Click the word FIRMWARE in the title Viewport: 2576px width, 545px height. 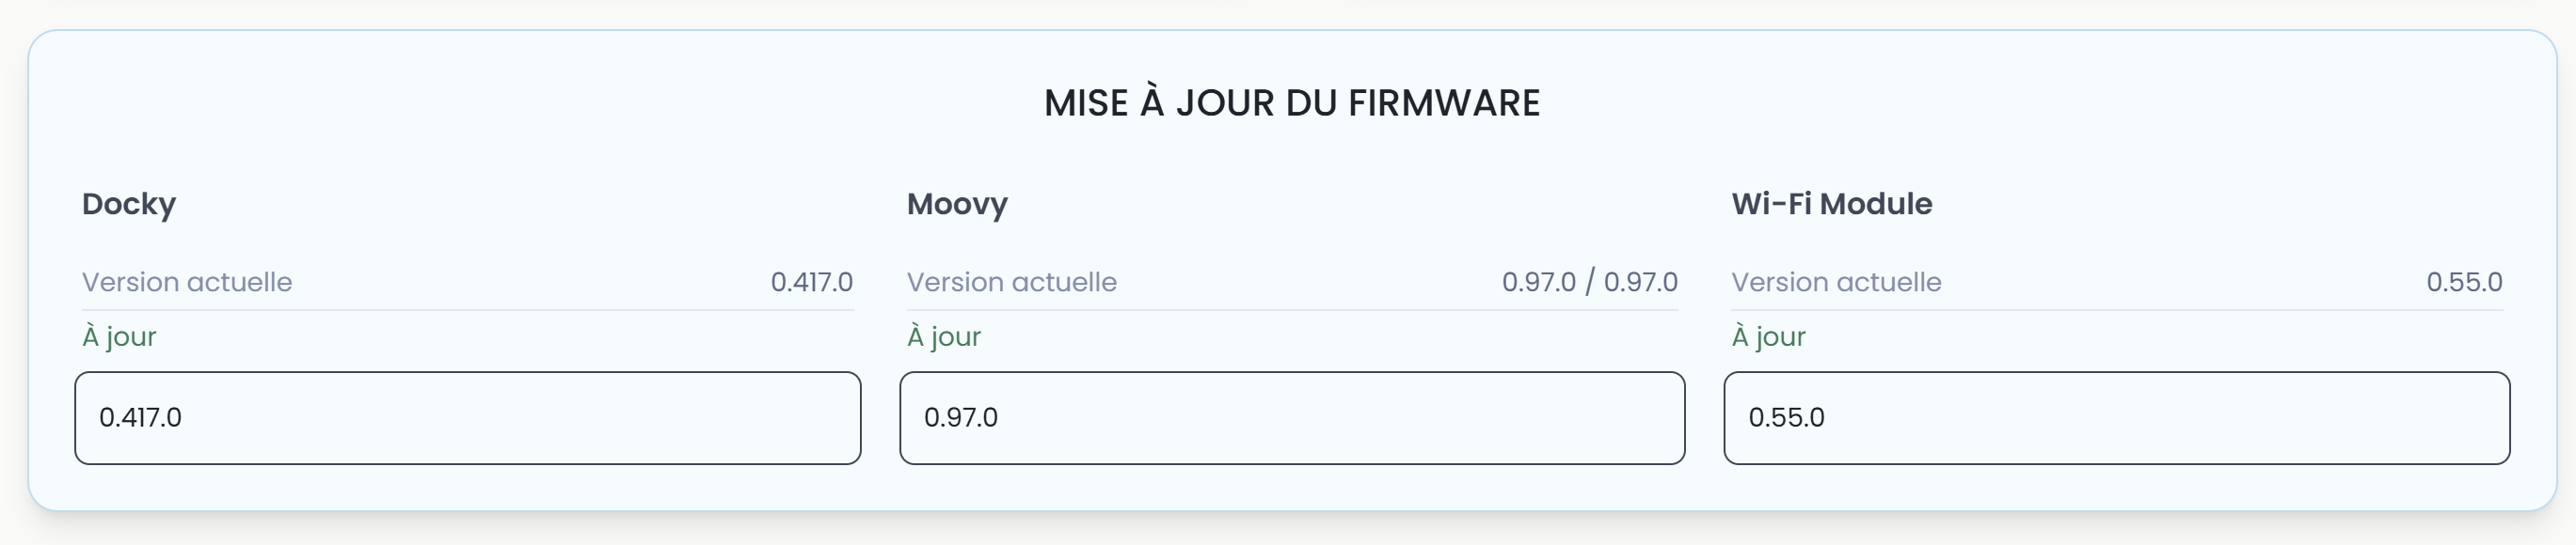(x=1443, y=102)
